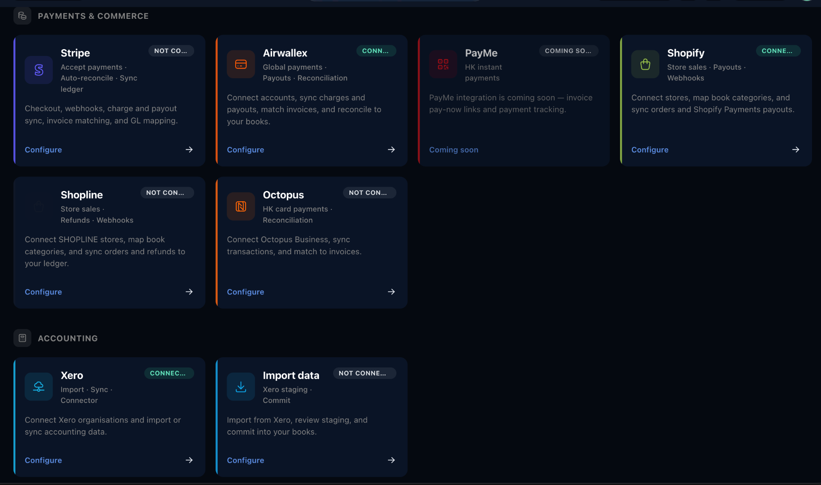
Task: Click the Stripe card title
Action: [x=75, y=53]
